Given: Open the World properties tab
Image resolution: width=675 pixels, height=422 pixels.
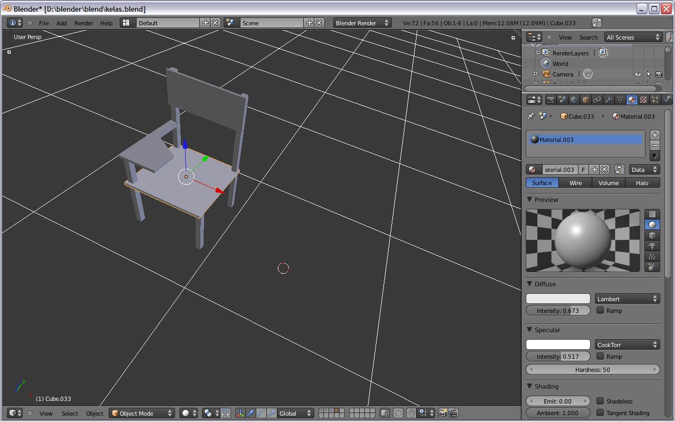Looking at the screenshot, I should 574,100.
